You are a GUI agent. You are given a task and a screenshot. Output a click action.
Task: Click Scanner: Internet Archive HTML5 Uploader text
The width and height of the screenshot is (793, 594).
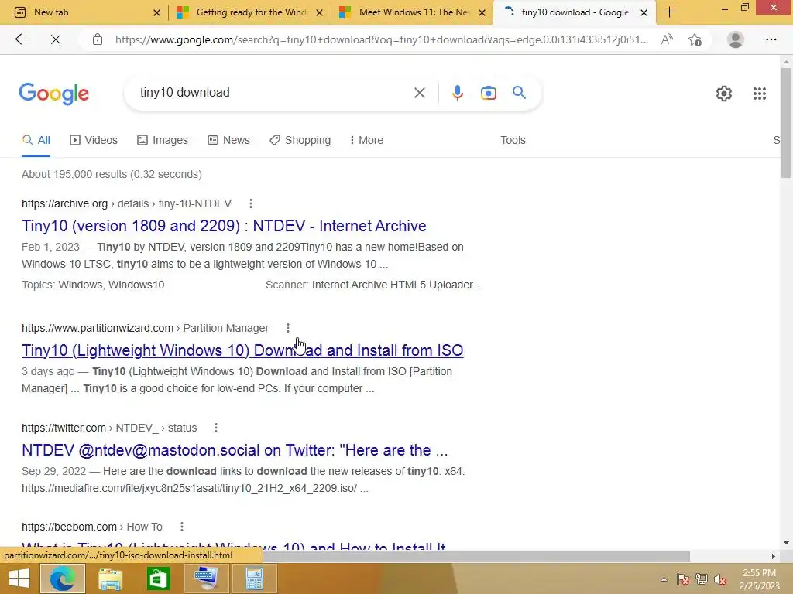point(374,285)
